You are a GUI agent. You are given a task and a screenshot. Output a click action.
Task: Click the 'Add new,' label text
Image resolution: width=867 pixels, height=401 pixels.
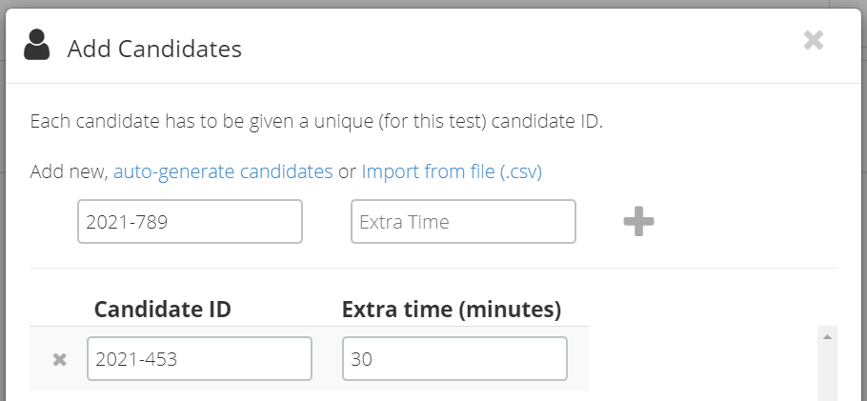pos(69,171)
